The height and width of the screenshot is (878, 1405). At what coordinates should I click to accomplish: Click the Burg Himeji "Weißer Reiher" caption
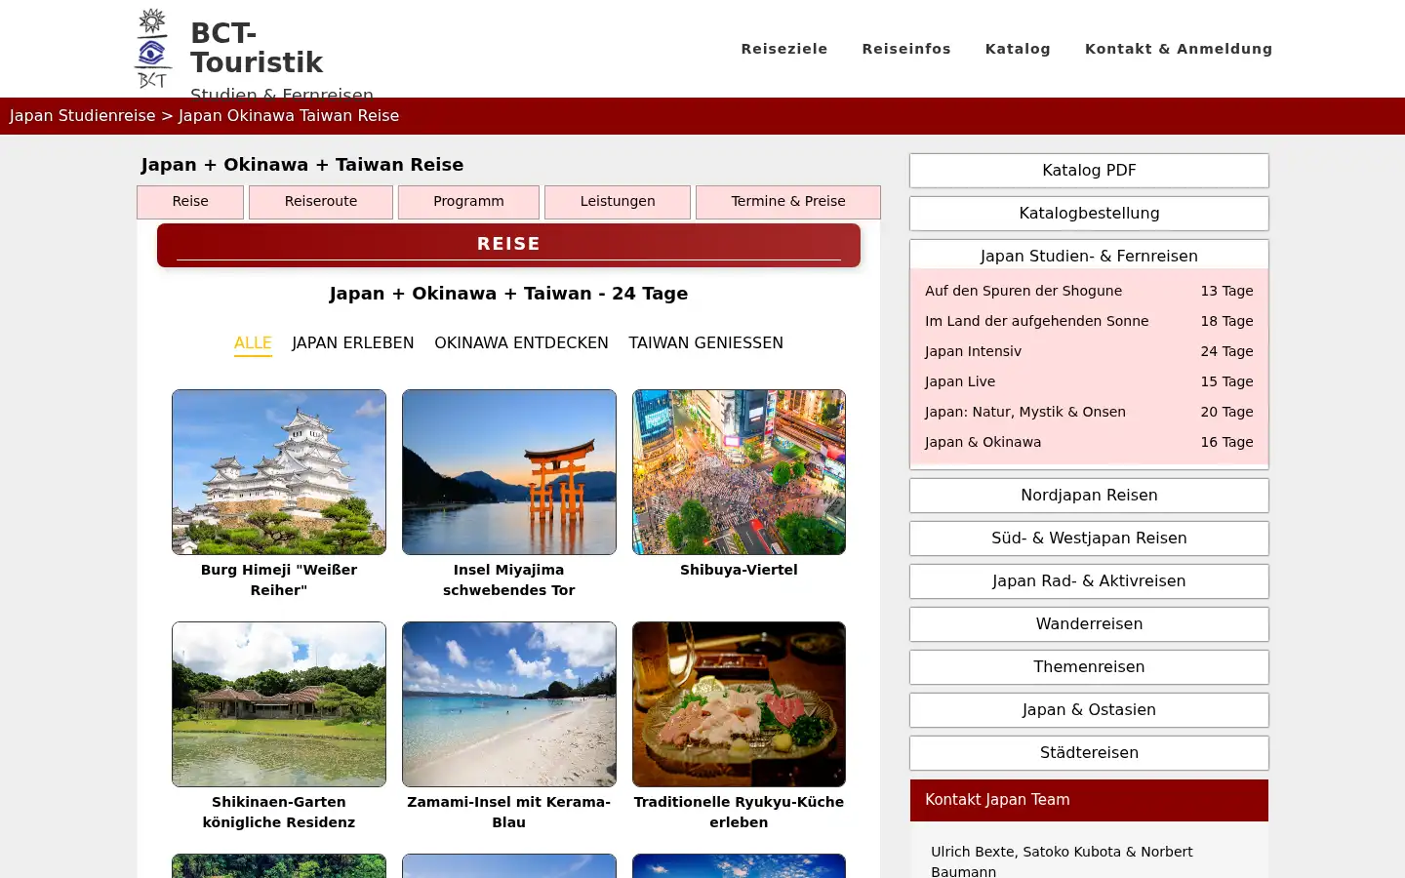279,579
